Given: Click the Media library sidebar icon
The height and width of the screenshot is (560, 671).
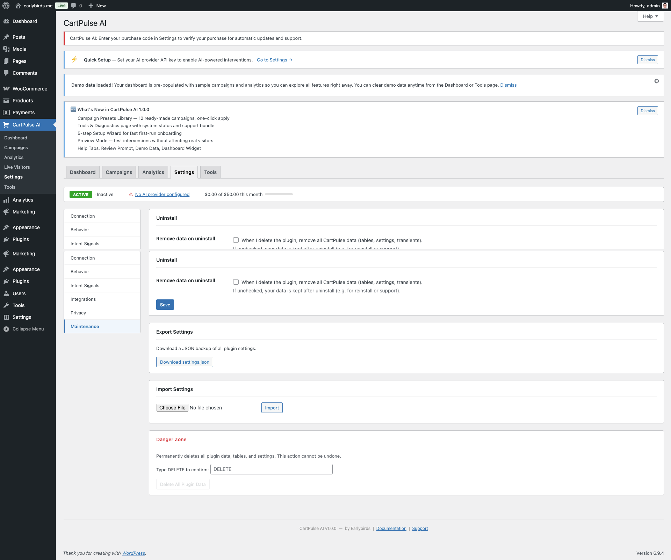Looking at the screenshot, I should click(x=6, y=49).
